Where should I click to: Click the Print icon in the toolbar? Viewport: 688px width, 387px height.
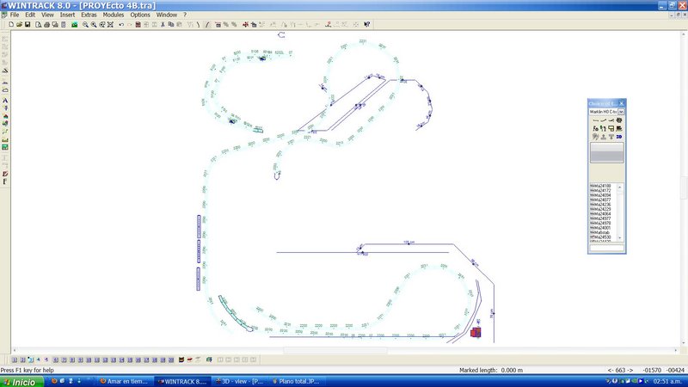[47, 25]
